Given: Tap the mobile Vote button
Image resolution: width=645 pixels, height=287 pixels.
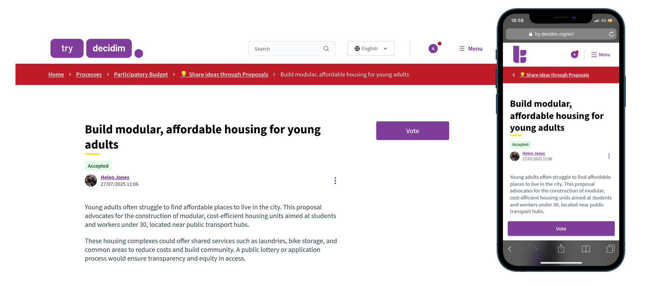Looking at the screenshot, I should pyautogui.click(x=561, y=229).
